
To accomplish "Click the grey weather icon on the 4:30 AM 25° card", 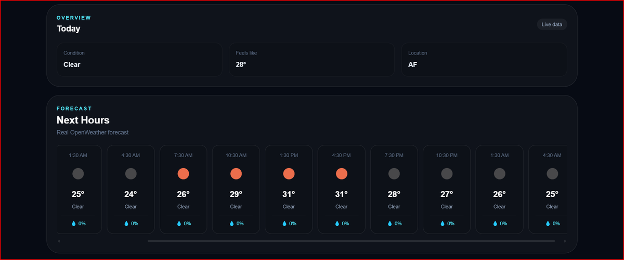I will pyautogui.click(x=552, y=174).
